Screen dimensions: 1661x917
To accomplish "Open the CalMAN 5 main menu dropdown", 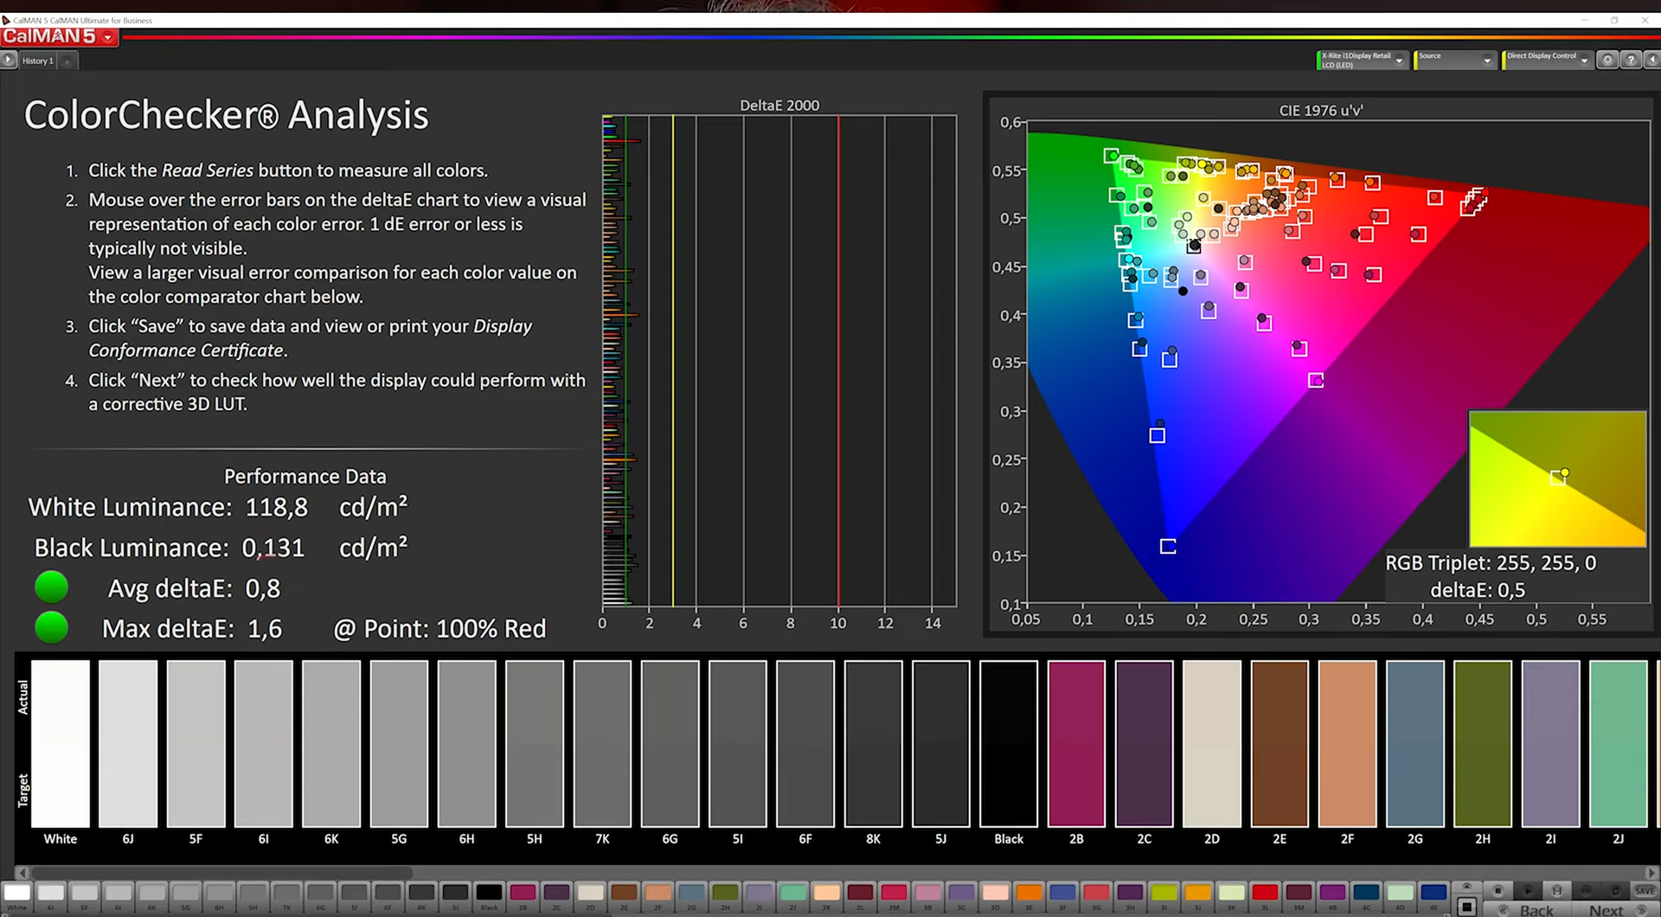I will click(x=107, y=37).
